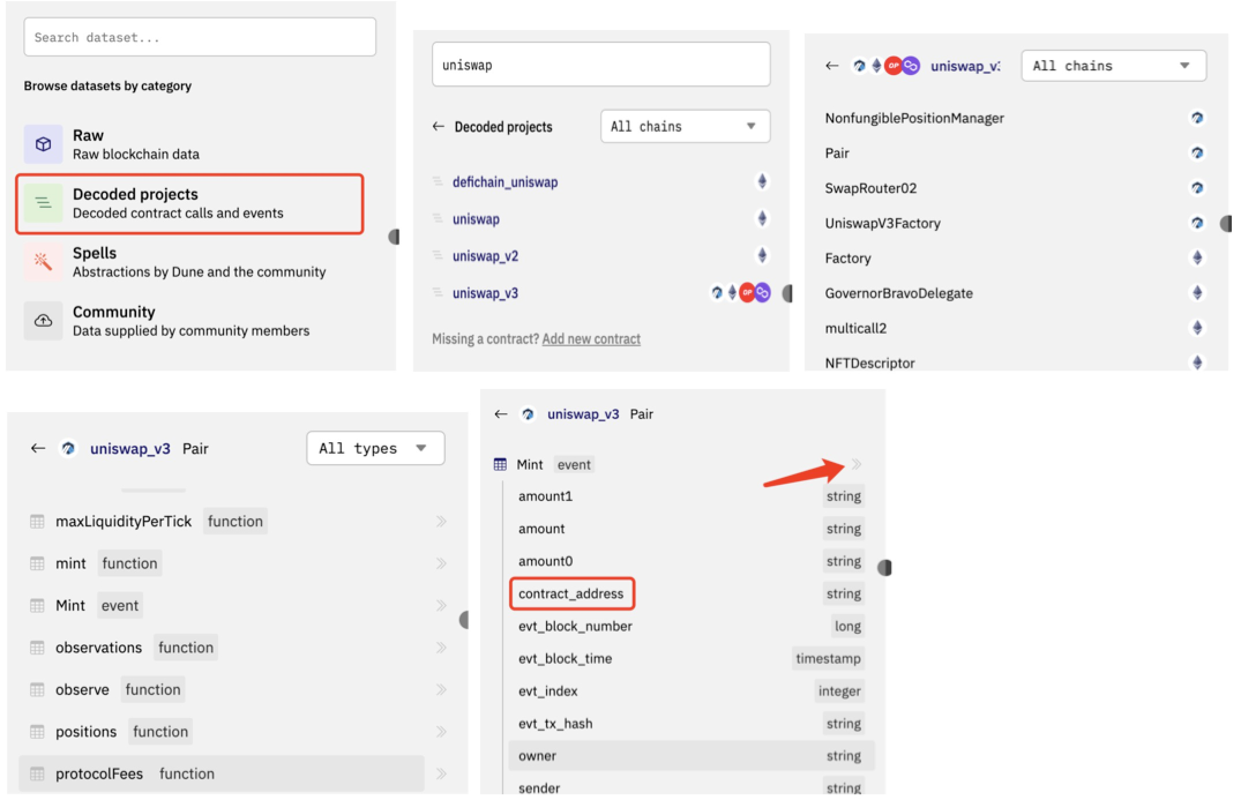
Task: Open All chains dropdown beside uniswap_v3 title
Action: (x=1113, y=66)
